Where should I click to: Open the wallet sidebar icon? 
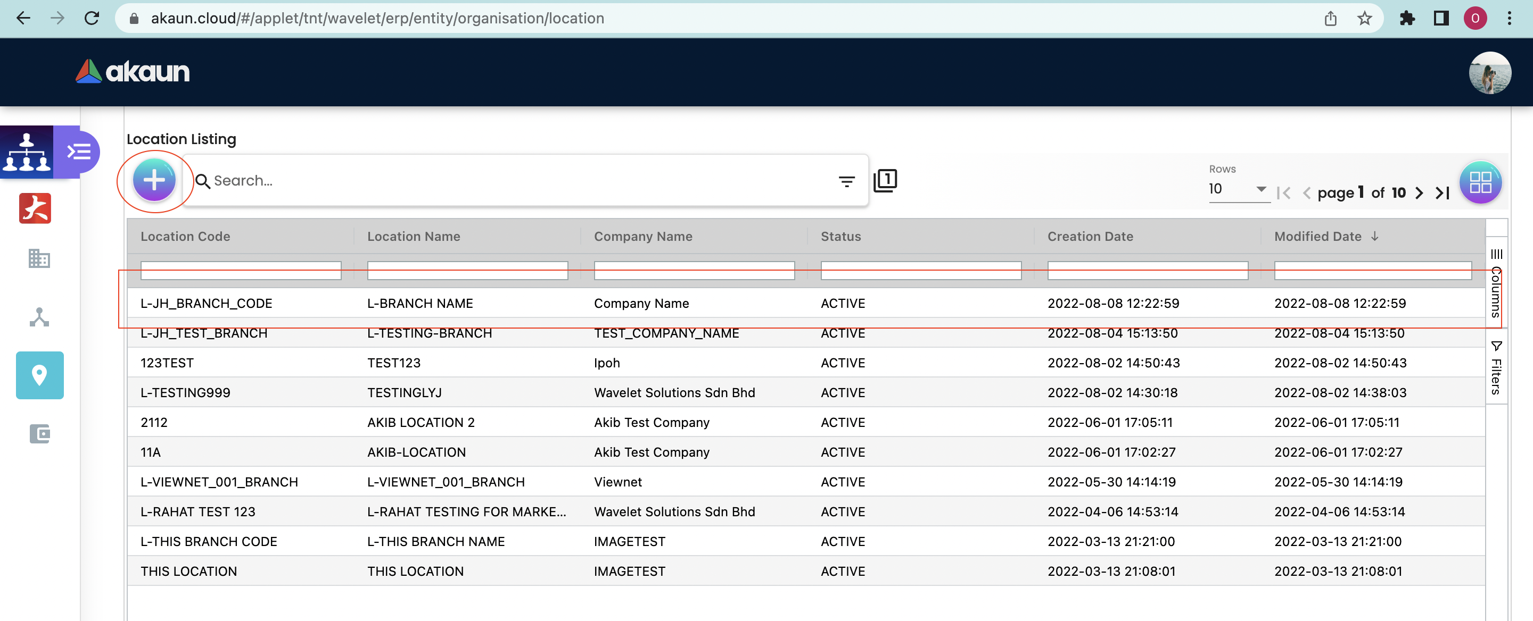pos(39,434)
